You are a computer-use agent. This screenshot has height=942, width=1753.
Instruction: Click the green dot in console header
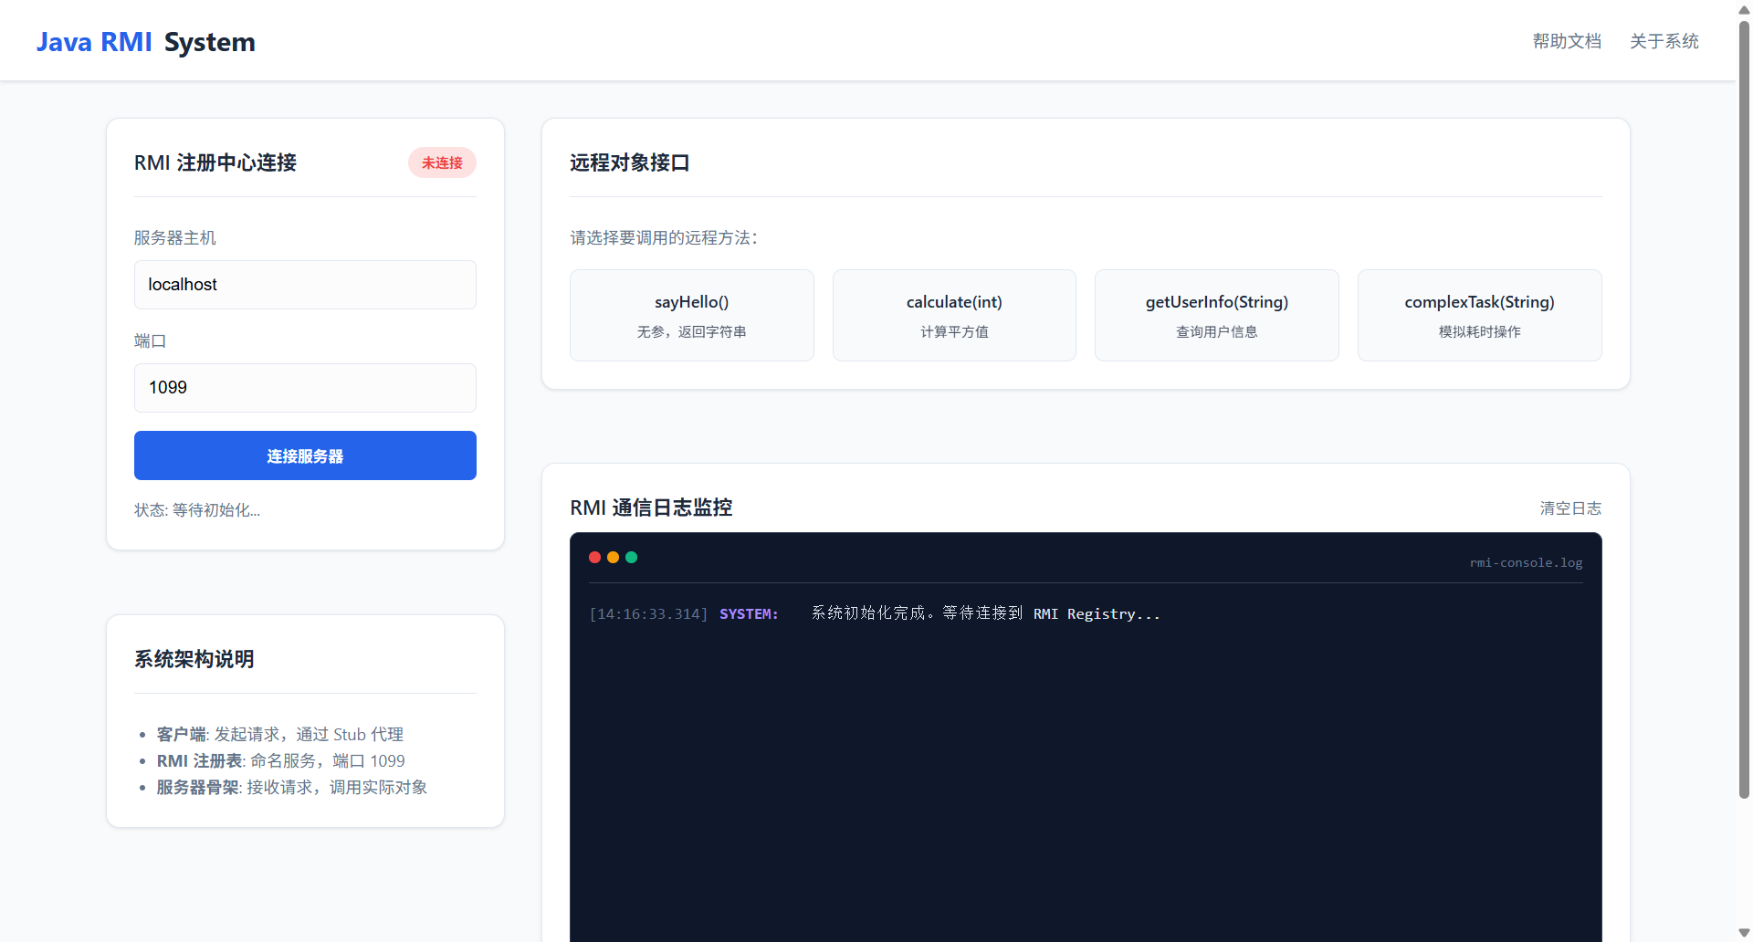click(x=631, y=558)
